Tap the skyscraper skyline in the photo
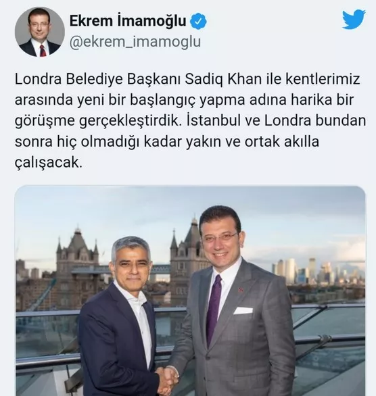 click(319, 272)
